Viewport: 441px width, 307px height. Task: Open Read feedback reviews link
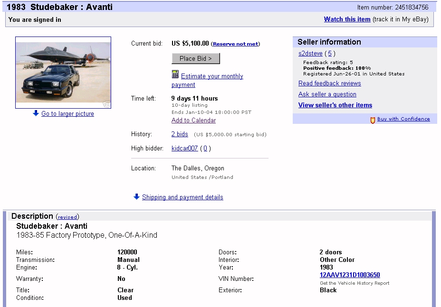(330, 83)
